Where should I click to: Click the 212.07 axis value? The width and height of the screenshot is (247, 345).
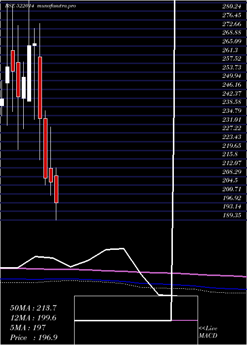click(x=232, y=163)
